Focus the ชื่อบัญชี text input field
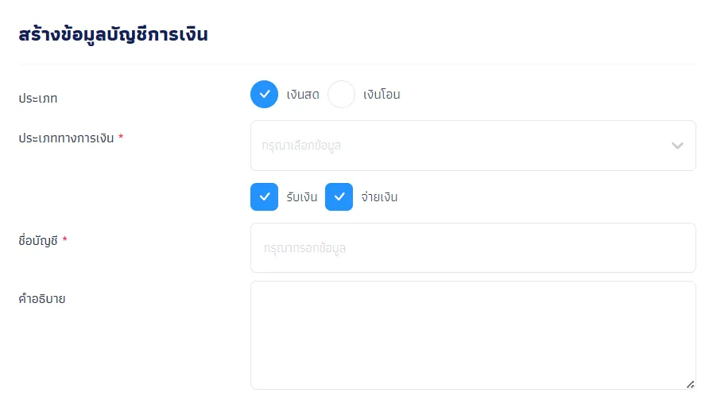 (x=473, y=247)
